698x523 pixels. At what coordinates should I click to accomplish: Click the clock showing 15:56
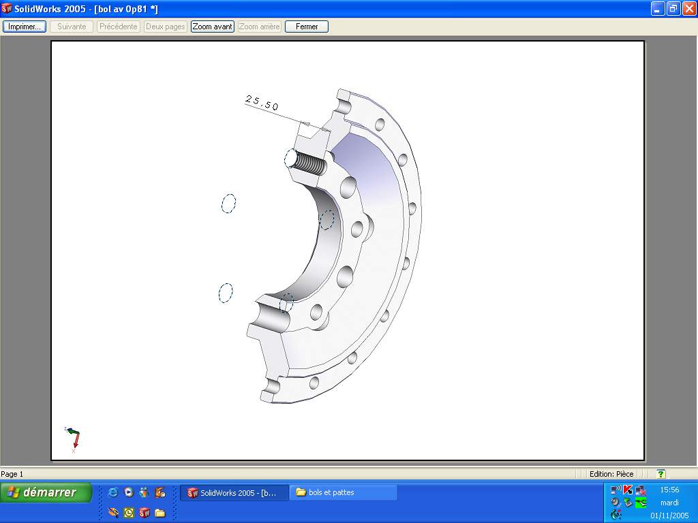(x=669, y=490)
